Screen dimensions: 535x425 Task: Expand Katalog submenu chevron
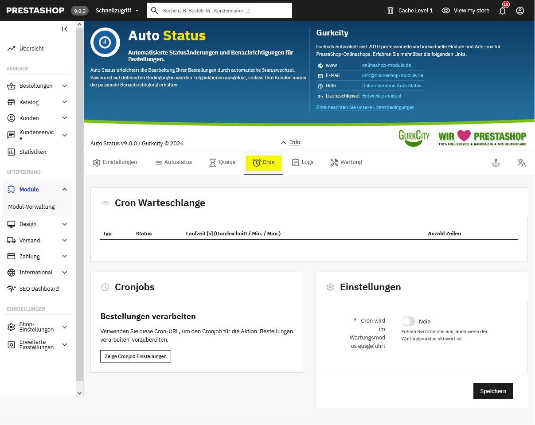tap(65, 102)
